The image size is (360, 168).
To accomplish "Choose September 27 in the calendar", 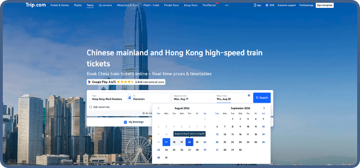I will (x=217, y=150).
